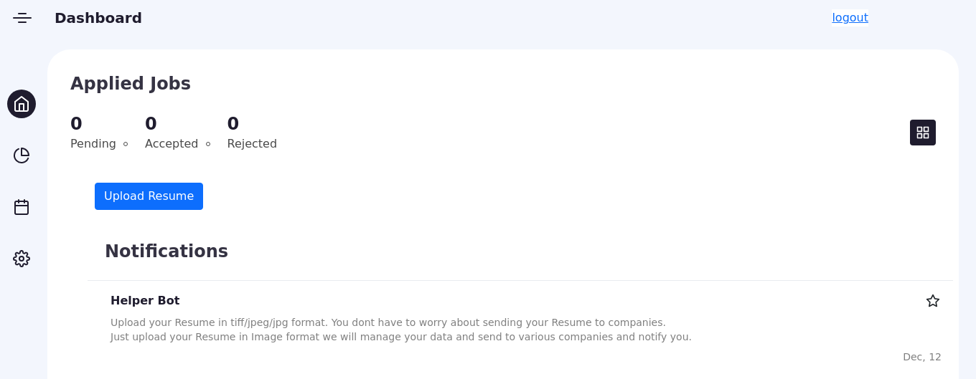Viewport: 976px width, 379px height.
Task: Click the count number above Pending
Action: 76,124
